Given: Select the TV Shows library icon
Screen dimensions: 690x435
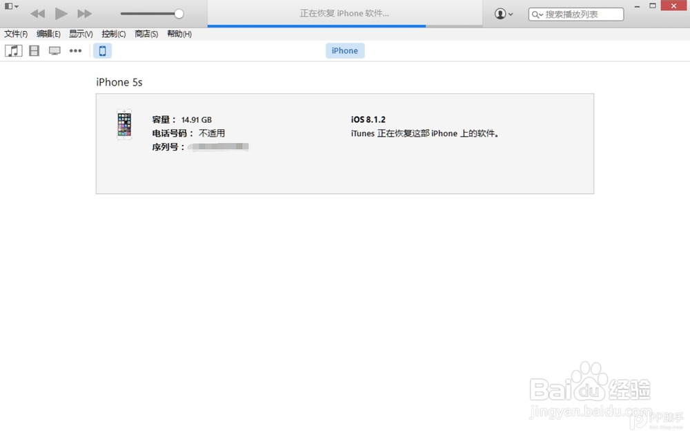Looking at the screenshot, I should tap(55, 50).
